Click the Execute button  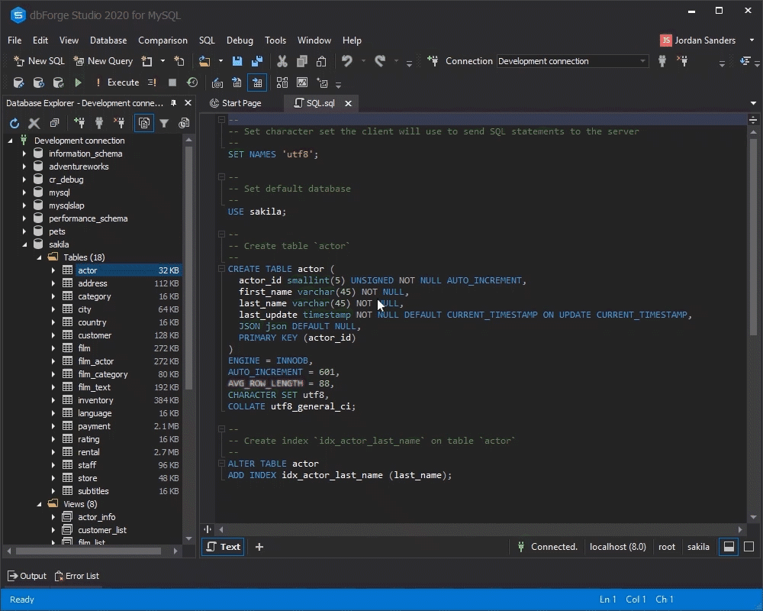click(x=118, y=82)
